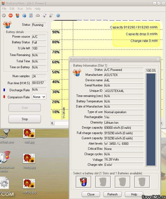
Task: Open the .inf gear file desktop icon
Action: click(5, 185)
